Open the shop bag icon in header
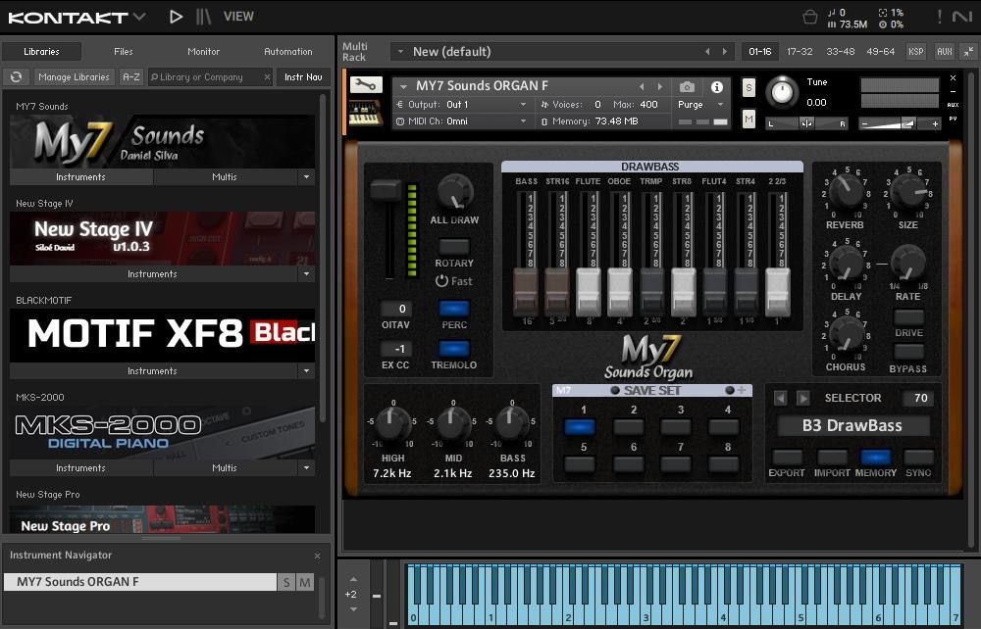Screen dimensions: 981x629 [x=809, y=17]
